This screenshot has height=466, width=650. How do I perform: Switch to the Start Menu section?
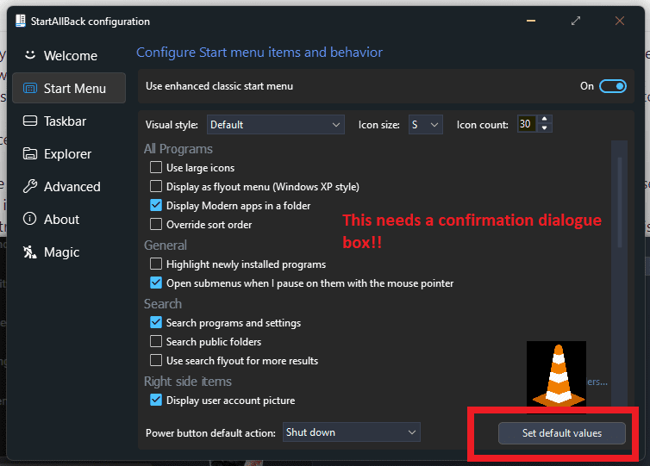tap(69, 88)
